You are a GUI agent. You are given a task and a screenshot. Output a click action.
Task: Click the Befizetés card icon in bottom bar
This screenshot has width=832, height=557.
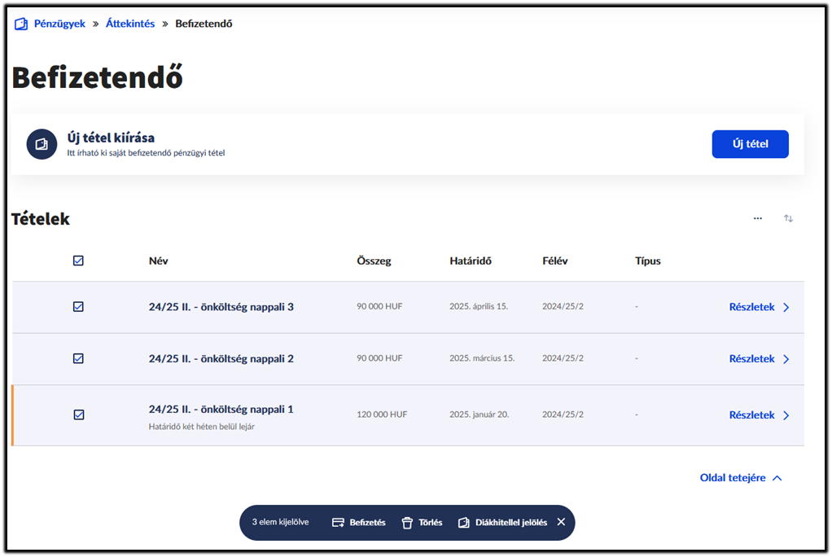(339, 523)
